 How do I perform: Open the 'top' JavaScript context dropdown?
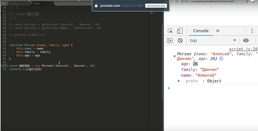[213, 40]
